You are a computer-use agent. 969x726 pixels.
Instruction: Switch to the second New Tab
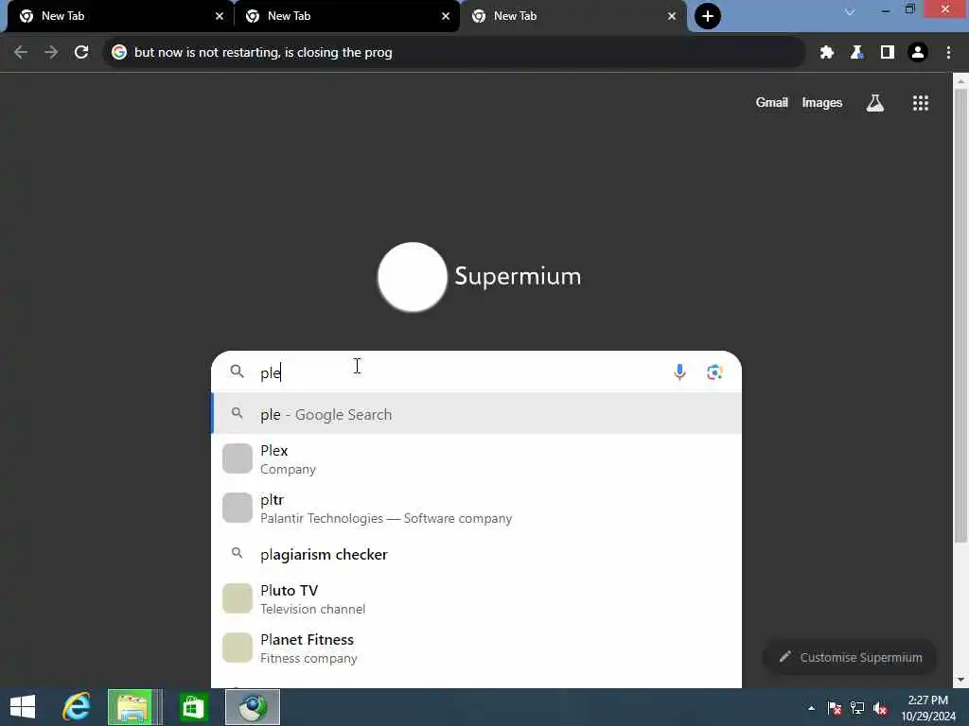click(x=346, y=16)
